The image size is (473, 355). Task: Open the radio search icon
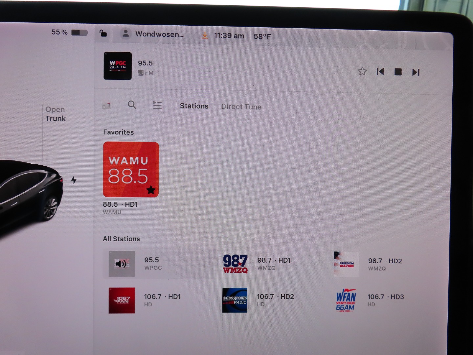[132, 105]
